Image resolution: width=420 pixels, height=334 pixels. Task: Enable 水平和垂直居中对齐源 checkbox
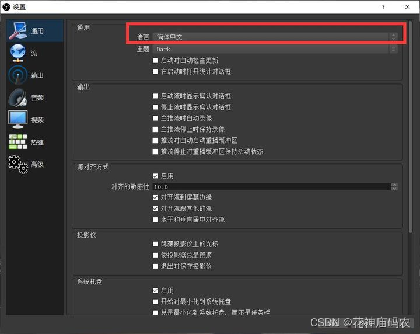pos(155,220)
